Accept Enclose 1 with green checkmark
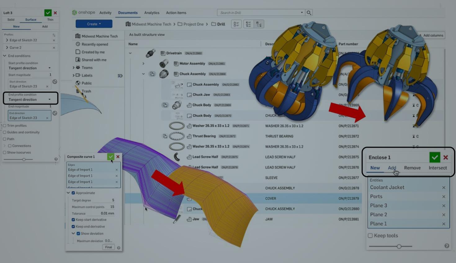Image resolution: width=456 pixels, height=263 pixels. coord(435,157)
